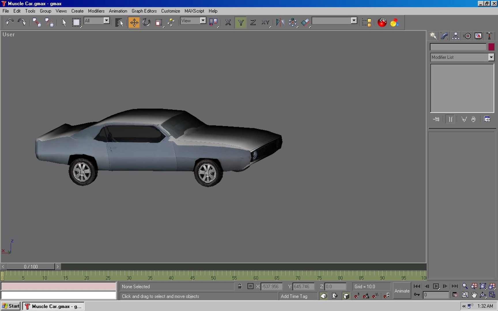The image size is (498, 311).
Task: Activate the Select and Rotate tool
Action: 146,22
